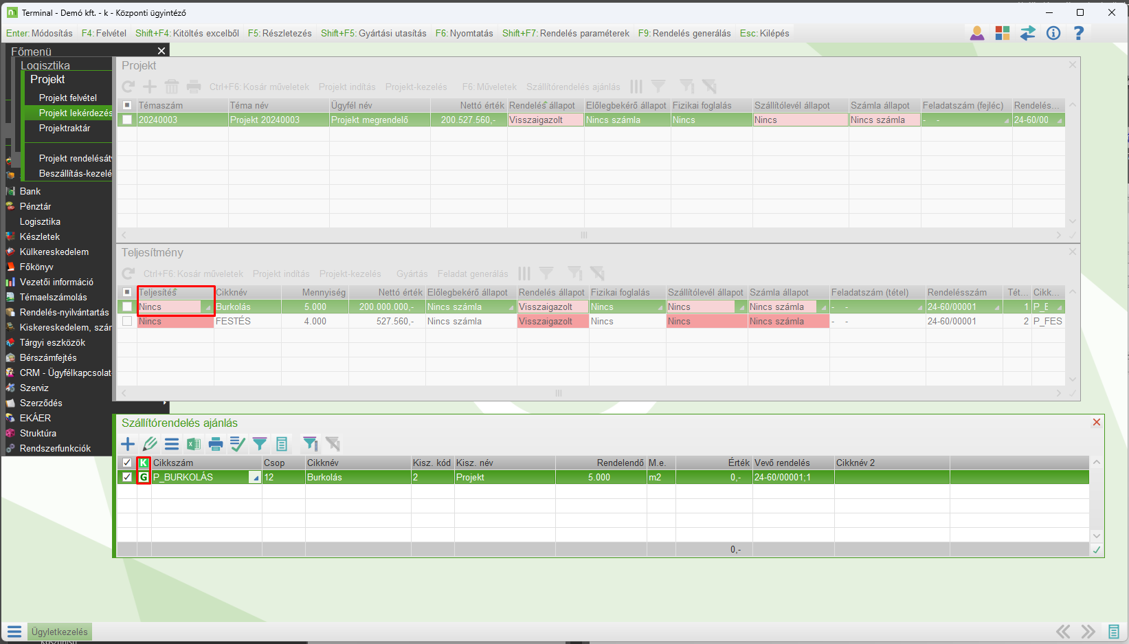The image size is (1129, 644).
Task: Click the two-arrows switch icon
Action: pos(1028,33)
